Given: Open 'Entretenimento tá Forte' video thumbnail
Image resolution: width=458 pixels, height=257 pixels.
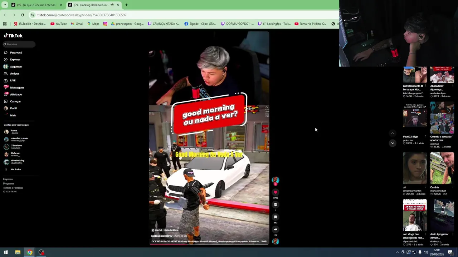Looking at the screenshot, I should pos(415,75).
